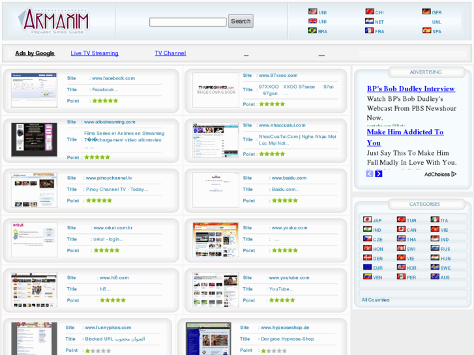Click the www.baidu.com site text
The image size is (474, 355).
(x=289, y=178)
